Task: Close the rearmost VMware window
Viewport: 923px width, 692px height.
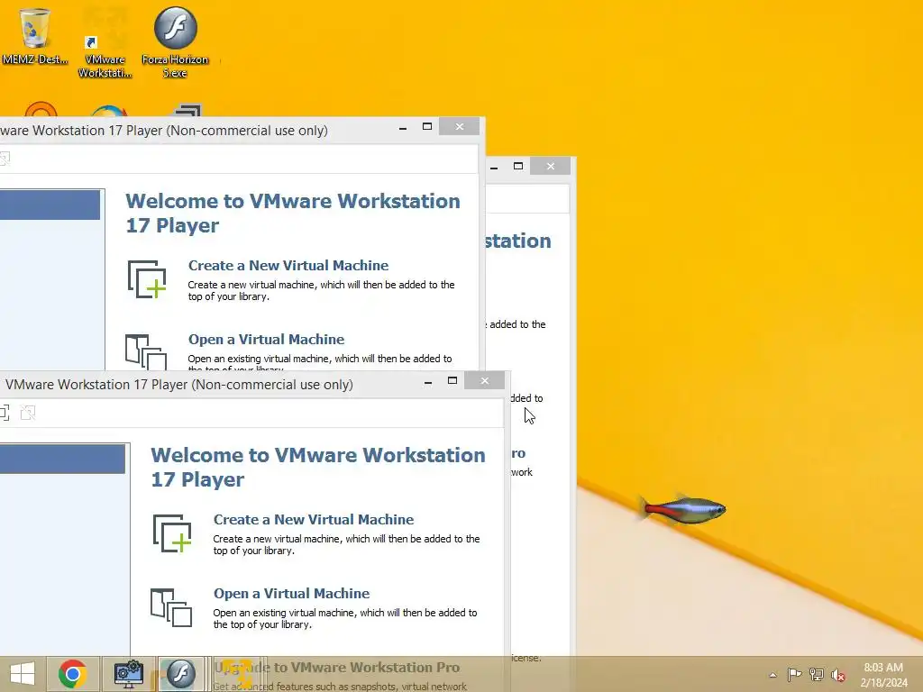Action: tap(551, 166)
